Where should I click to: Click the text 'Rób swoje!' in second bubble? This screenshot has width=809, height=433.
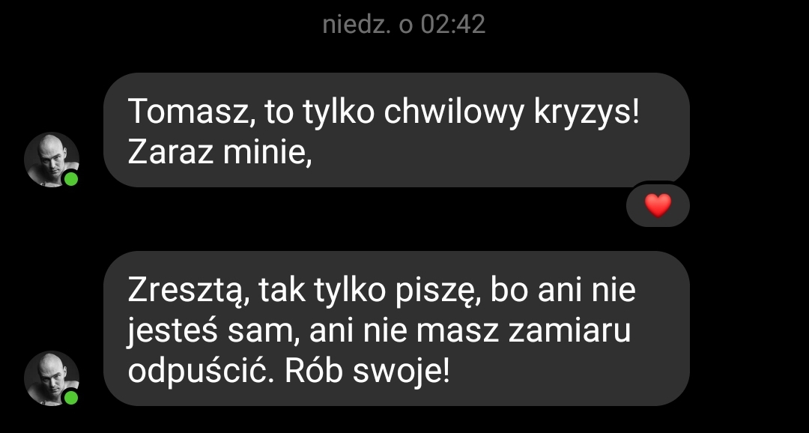(x=367, y=372)
